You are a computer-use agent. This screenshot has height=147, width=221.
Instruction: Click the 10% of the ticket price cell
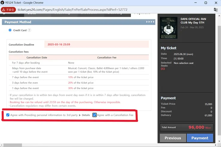tap(81, 77)
